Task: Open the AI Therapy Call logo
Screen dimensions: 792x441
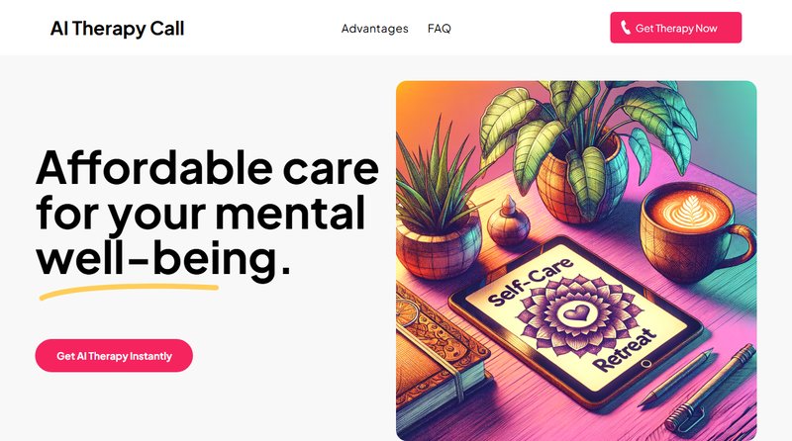Action: 117,29
